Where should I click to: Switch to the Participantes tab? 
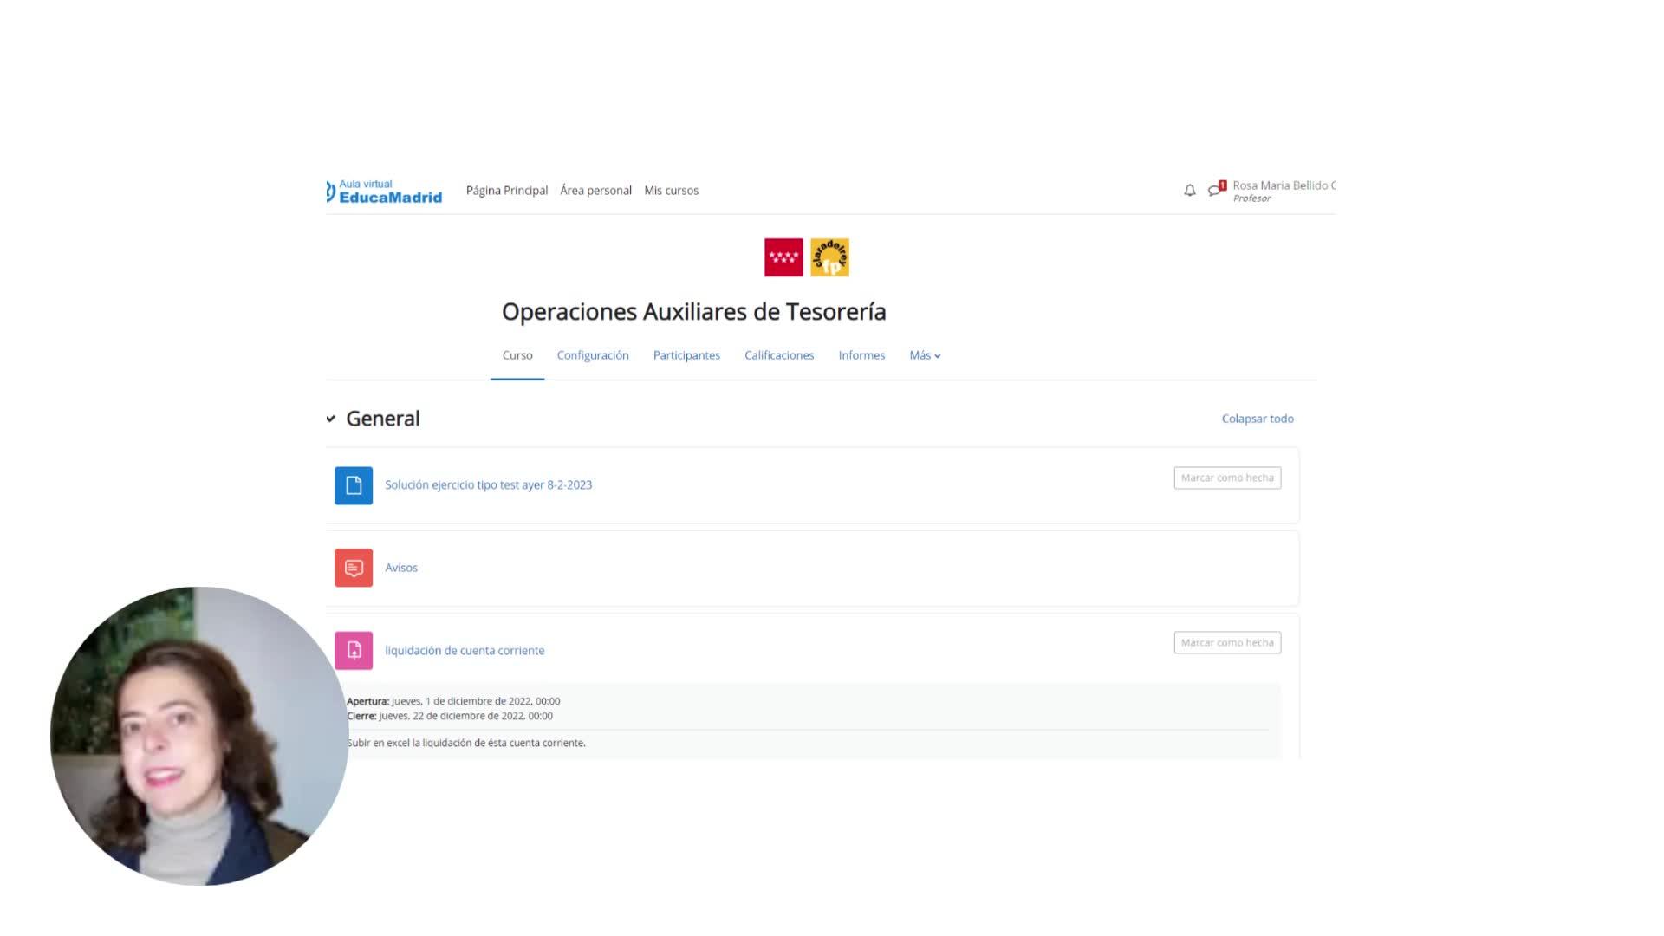(686, 355)
